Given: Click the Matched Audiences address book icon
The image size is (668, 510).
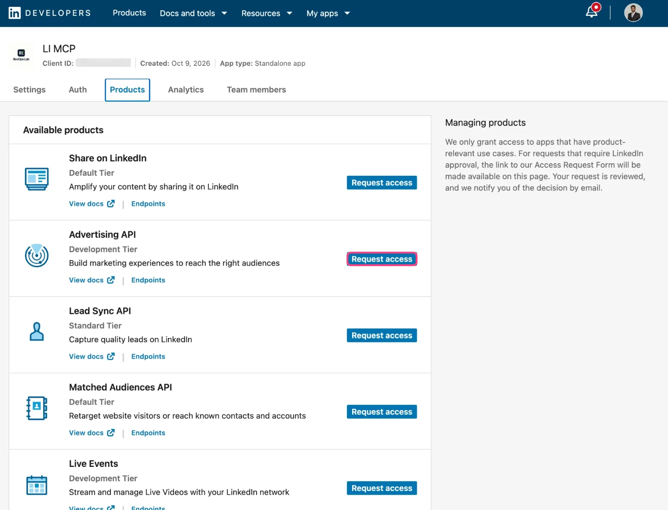Looking at the screenshot, I should coord(37,408).
